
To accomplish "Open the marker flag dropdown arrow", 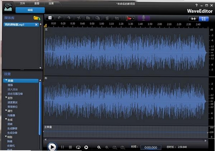I will click(x=134, y=19).
